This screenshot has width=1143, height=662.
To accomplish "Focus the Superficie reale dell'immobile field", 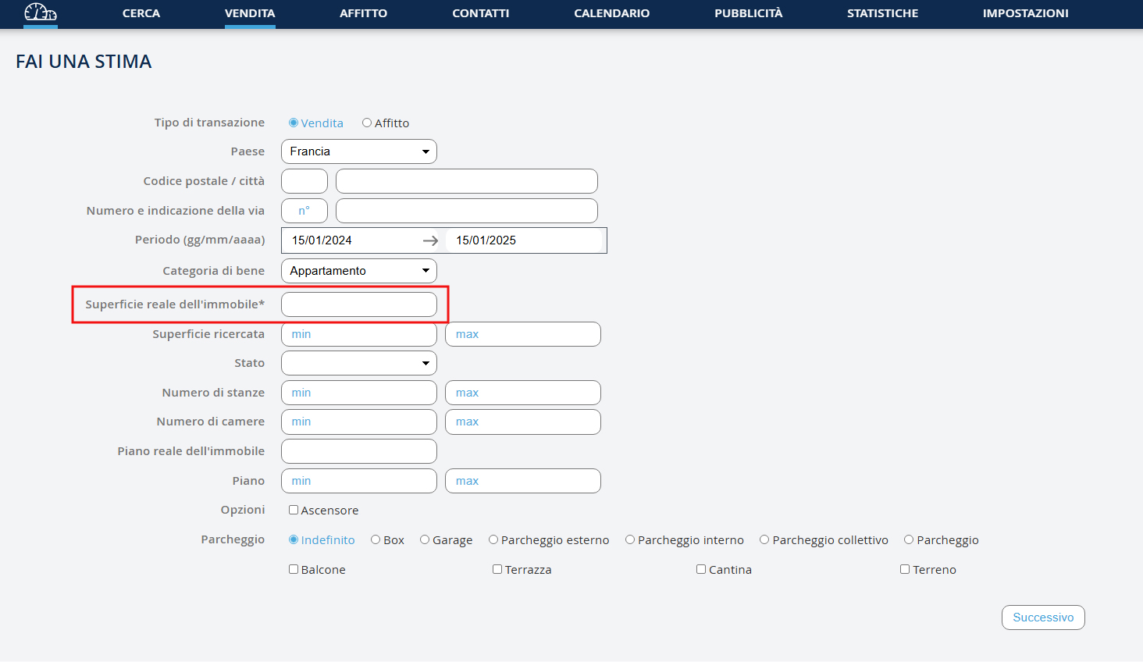I will (358, 304).
